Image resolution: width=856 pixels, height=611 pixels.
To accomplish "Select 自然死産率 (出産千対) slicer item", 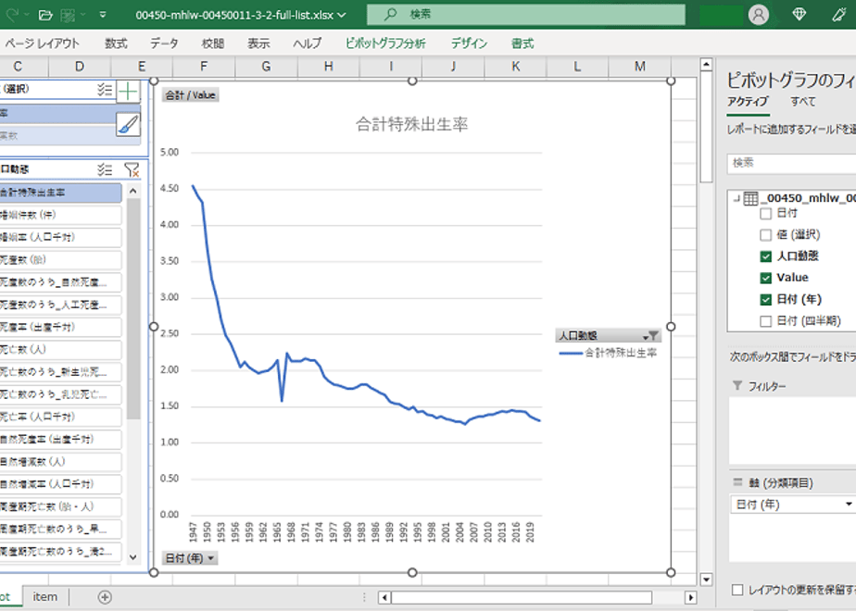I will pyautogui.click(x=60, y=439).
